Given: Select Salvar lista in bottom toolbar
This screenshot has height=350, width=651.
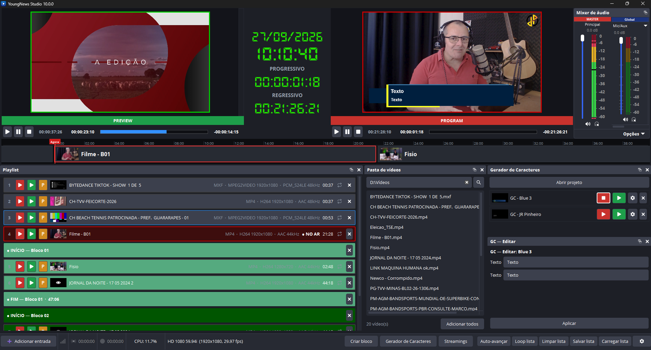Looking at the screenshot, I should tap(583, 341).
